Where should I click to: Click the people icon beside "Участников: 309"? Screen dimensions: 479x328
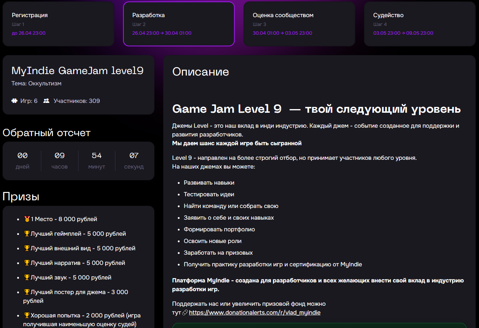[46, 101]
